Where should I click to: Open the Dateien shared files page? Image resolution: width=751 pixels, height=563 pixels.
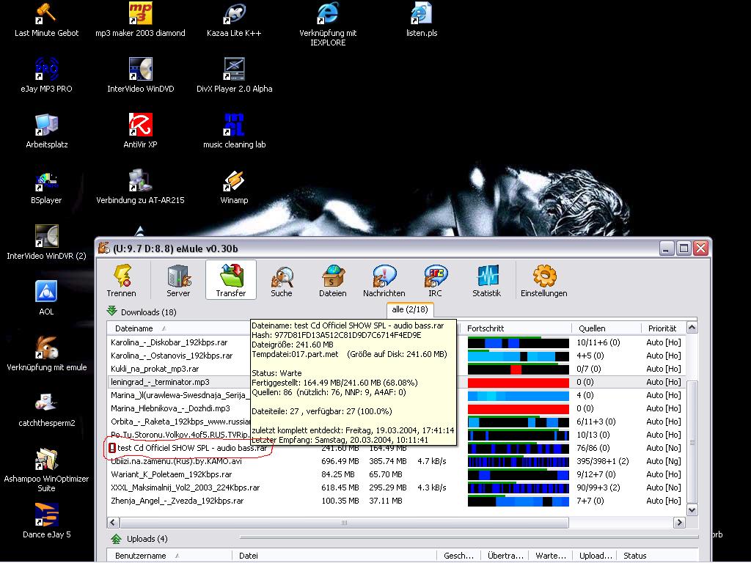[x=332, y=280]
